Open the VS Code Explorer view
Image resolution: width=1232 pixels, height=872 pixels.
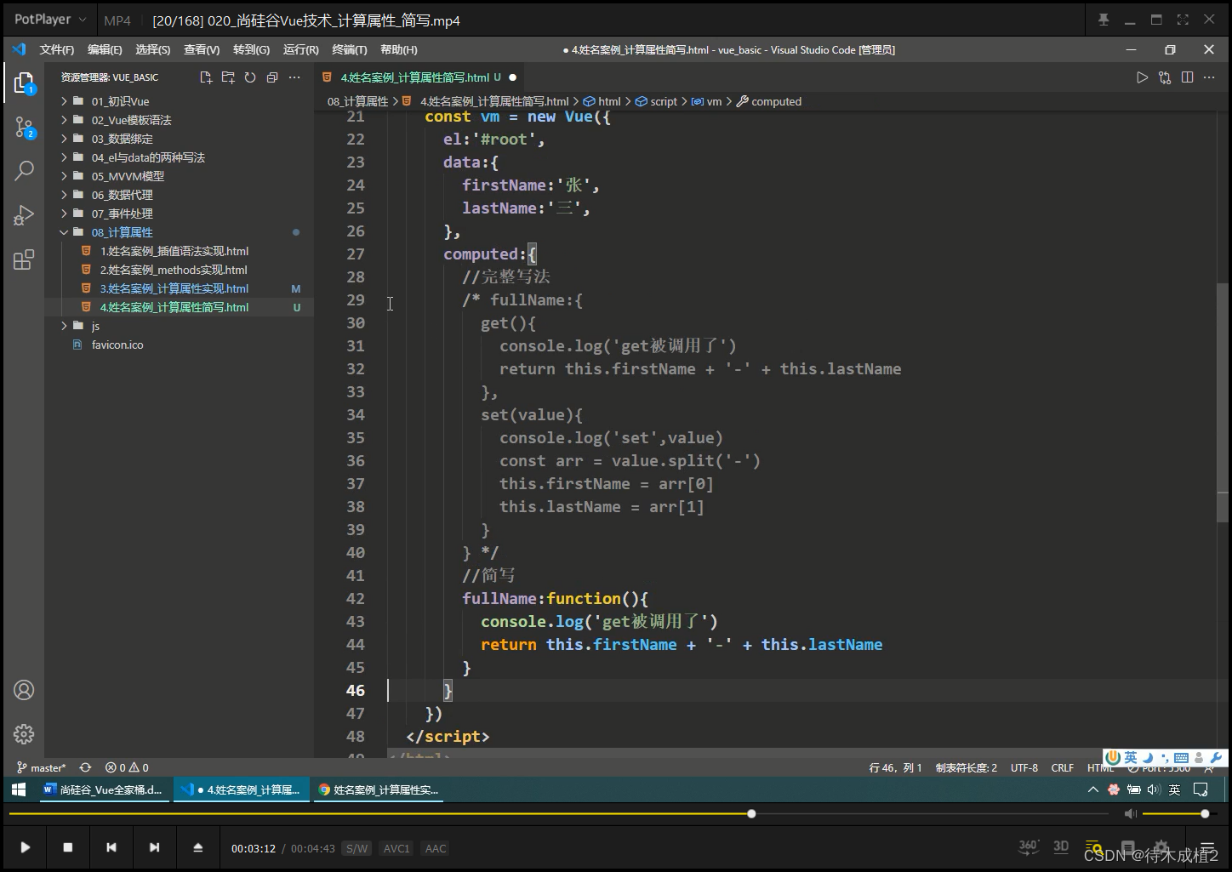[24, 83]
